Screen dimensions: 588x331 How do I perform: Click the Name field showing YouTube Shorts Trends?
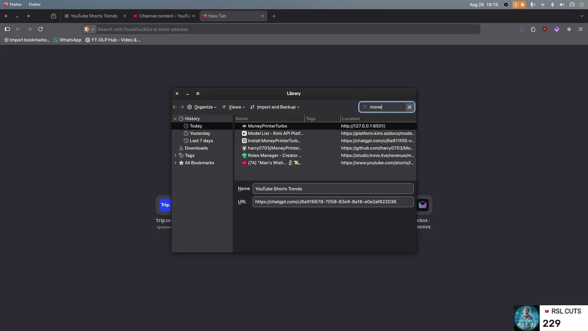[333, 188]
